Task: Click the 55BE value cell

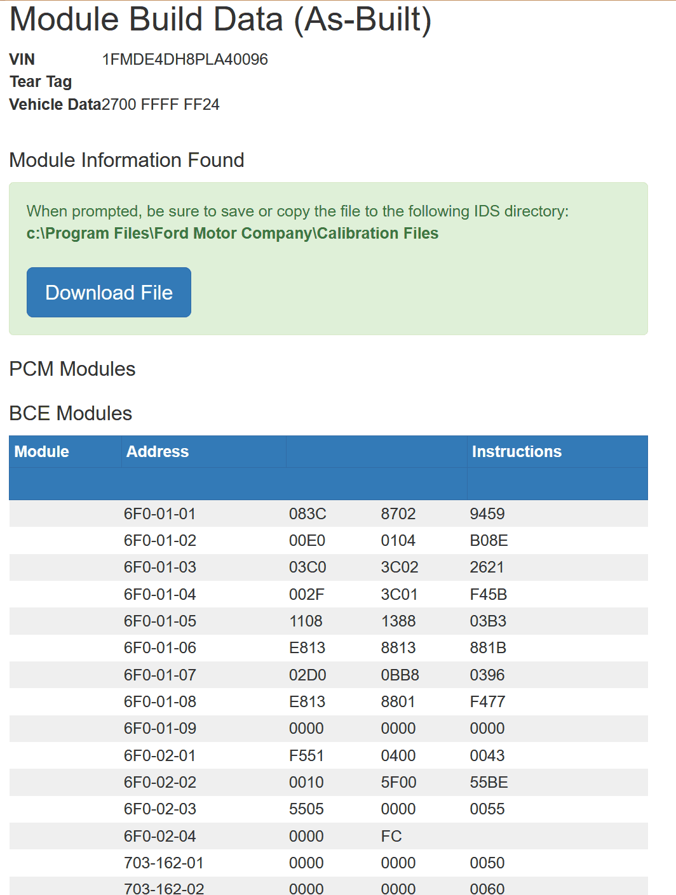Action: 489,783
